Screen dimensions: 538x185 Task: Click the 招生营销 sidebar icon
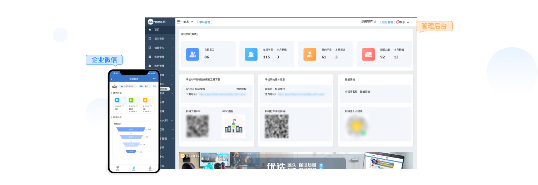pyautogui.click(x=150, y=38)
